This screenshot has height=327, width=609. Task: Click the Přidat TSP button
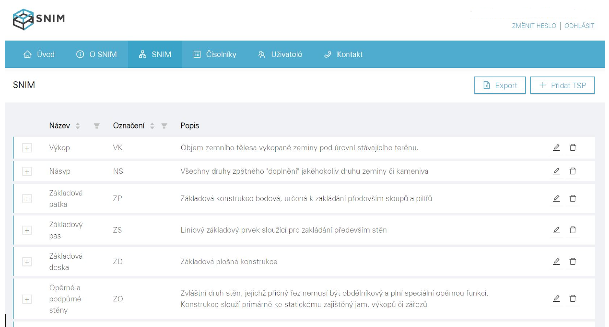click(x=562, y=85)
